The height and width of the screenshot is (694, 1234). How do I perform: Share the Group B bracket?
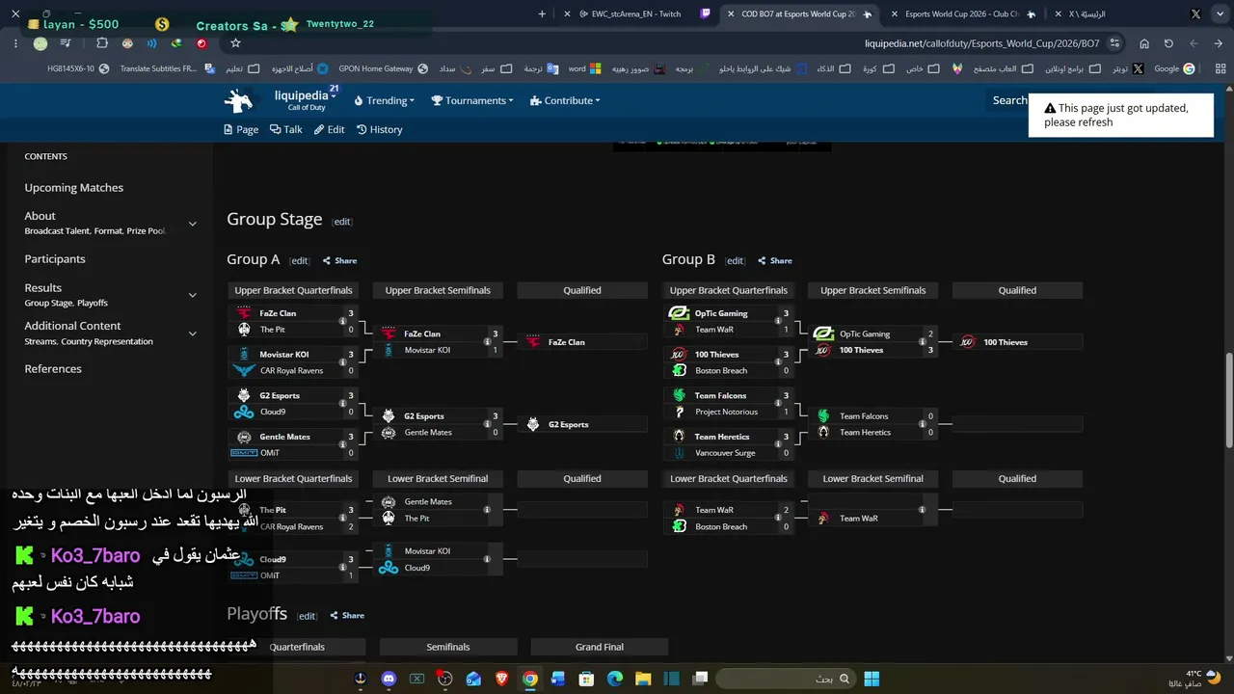(x=775, y=260)
